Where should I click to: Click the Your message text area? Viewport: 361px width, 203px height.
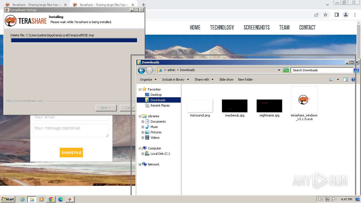[x=71, y=130]
